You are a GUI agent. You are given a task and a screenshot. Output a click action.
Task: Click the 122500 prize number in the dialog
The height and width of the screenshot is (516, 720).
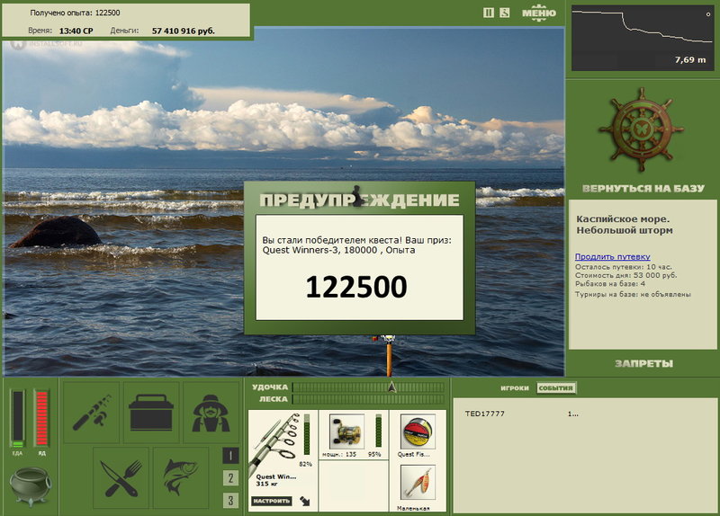(x=356, y=287)
